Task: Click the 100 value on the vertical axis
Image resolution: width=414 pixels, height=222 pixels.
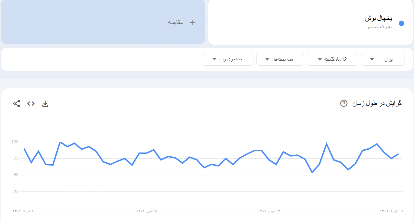Action: 15,142
